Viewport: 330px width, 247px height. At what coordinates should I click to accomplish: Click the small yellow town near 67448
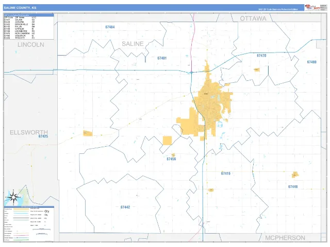pos(295,174)
